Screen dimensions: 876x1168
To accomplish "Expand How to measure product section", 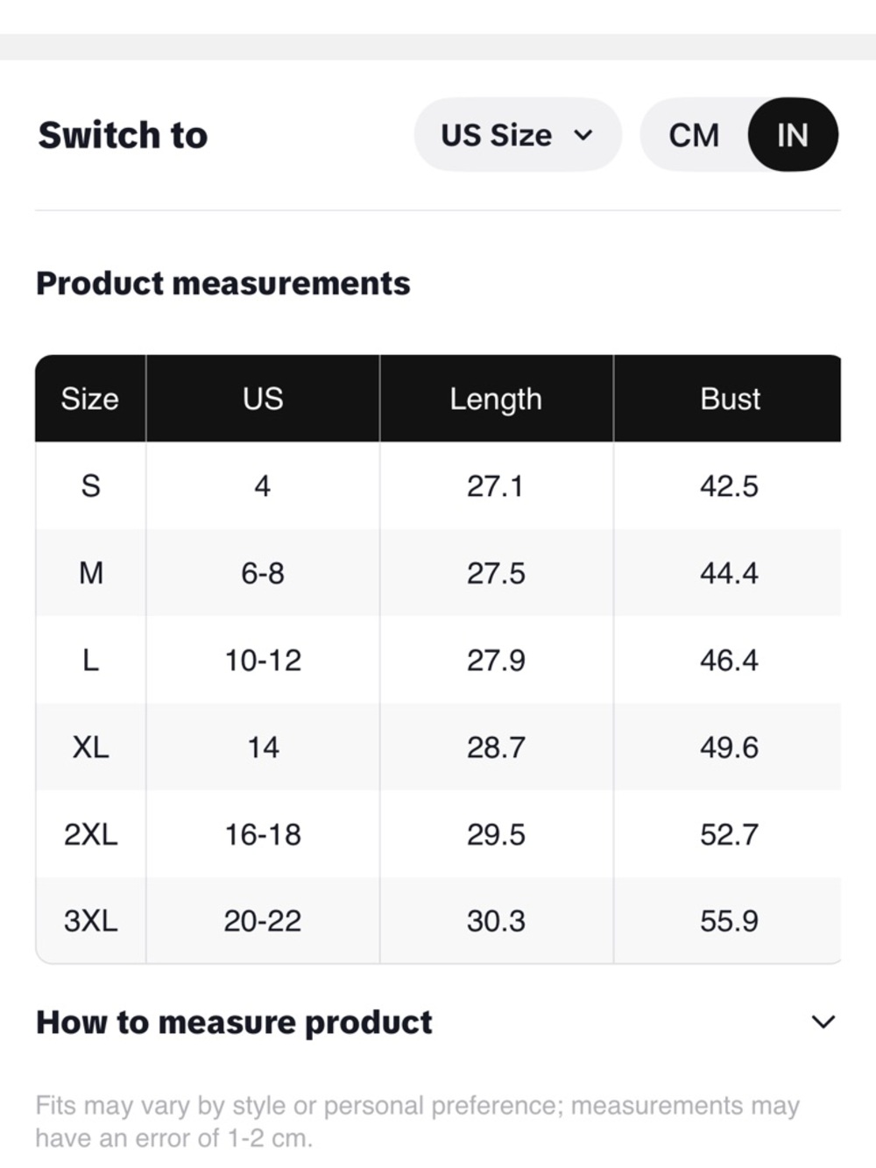I will pyautogui.click(x=437, y=1022).
